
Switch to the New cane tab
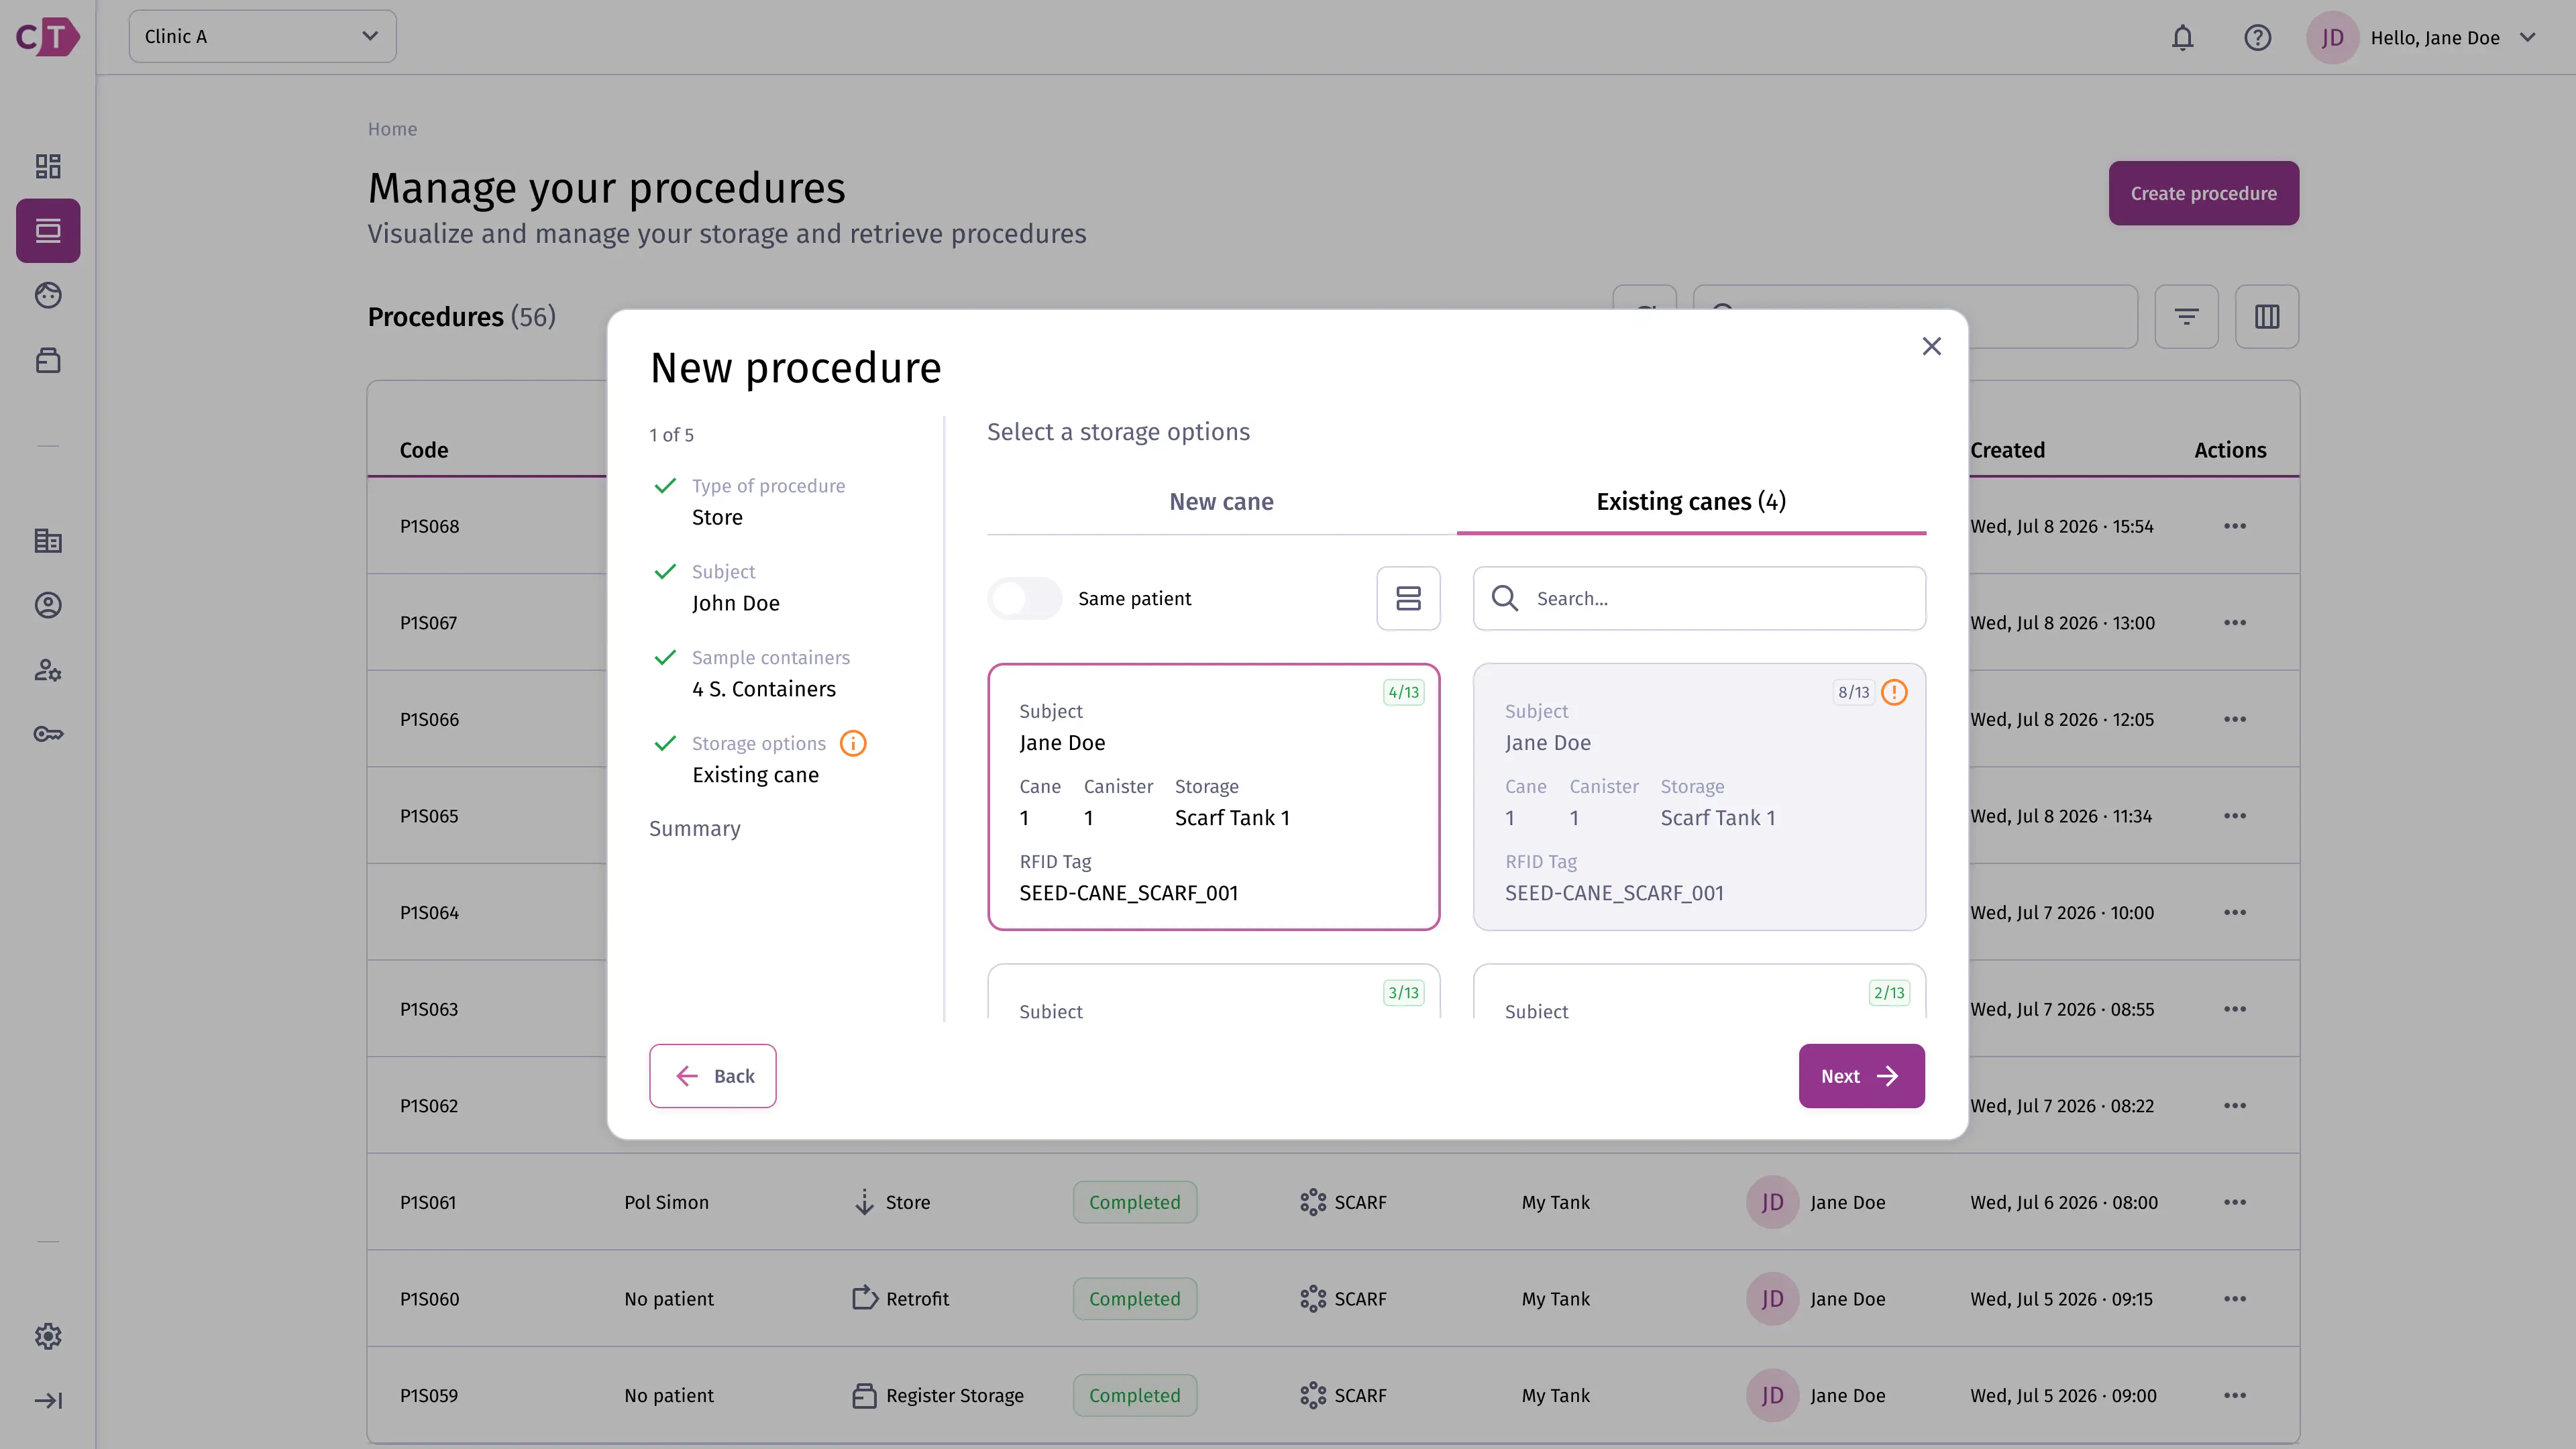pos(1221,502)
